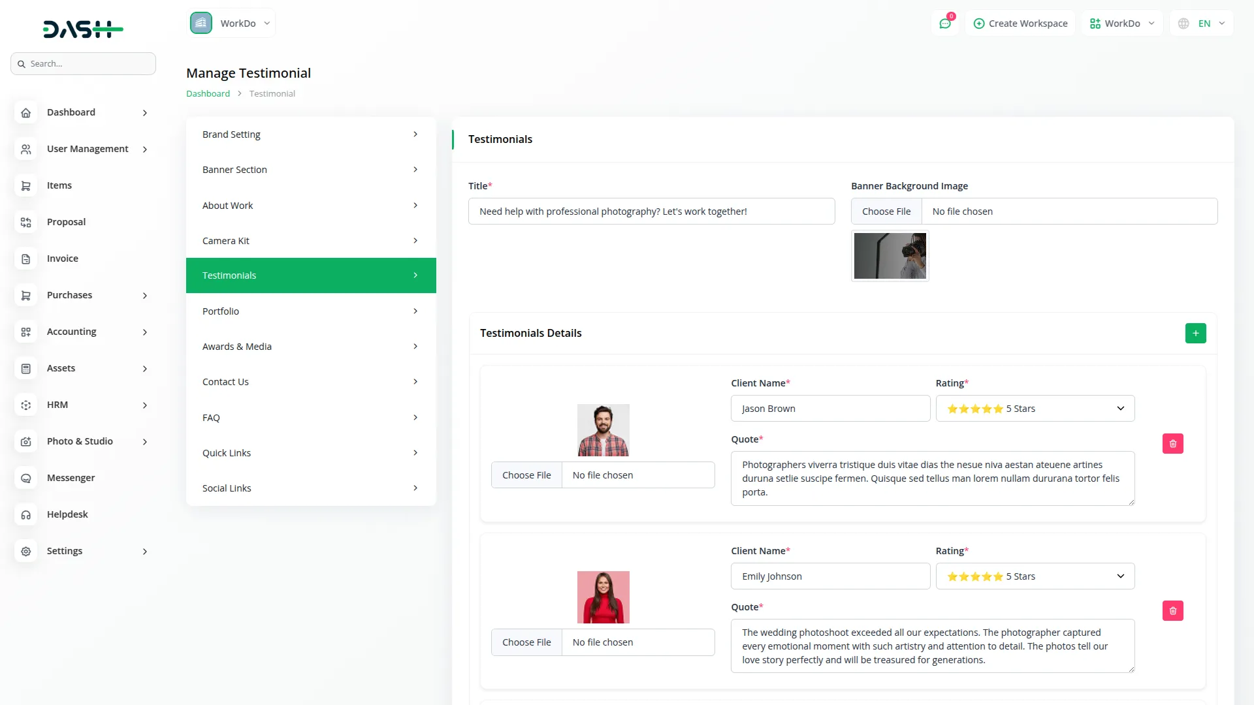Go to Dashboard breadcrumb link
1254x705 pixels.
click(208, 94)
